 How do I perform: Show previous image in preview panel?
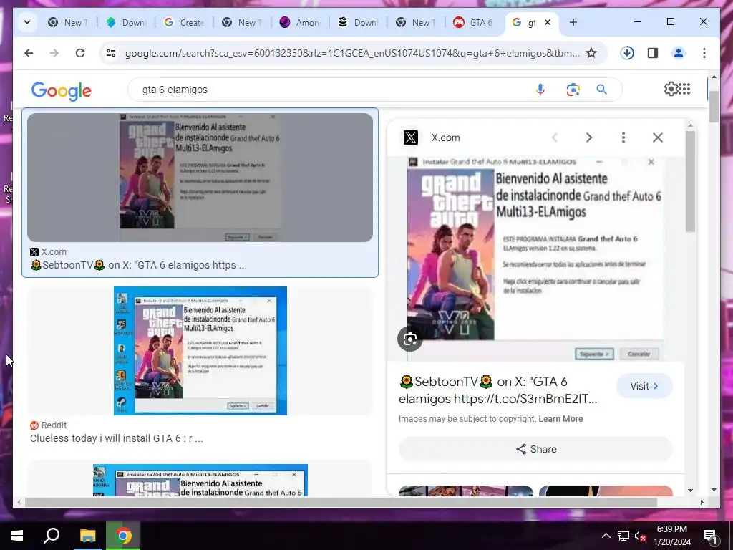(x=555, y=137)
